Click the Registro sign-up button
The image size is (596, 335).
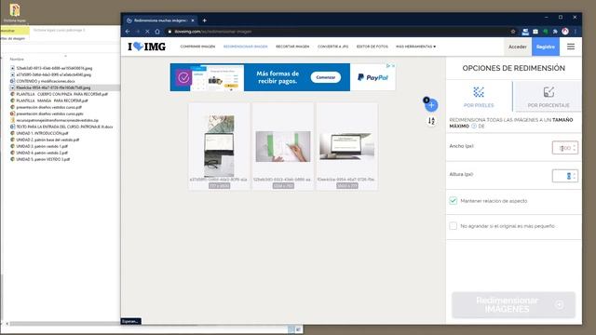point(546,47)
